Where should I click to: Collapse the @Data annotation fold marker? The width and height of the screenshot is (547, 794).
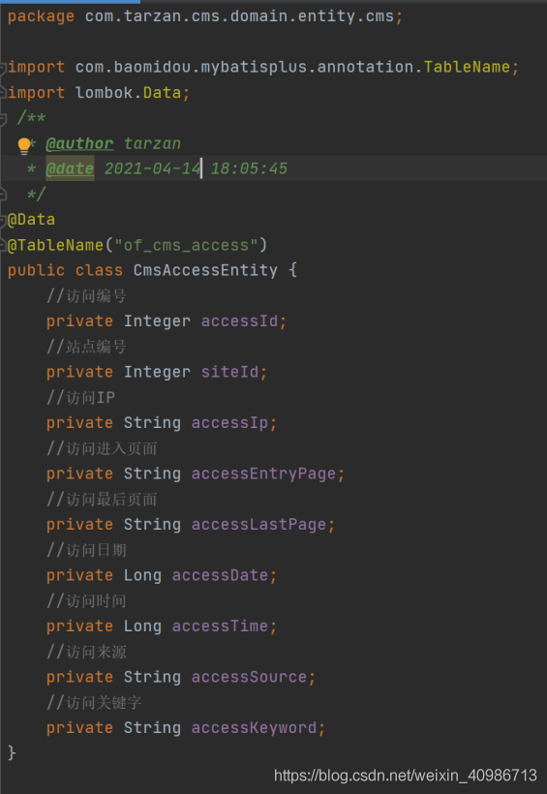[3, 220]
